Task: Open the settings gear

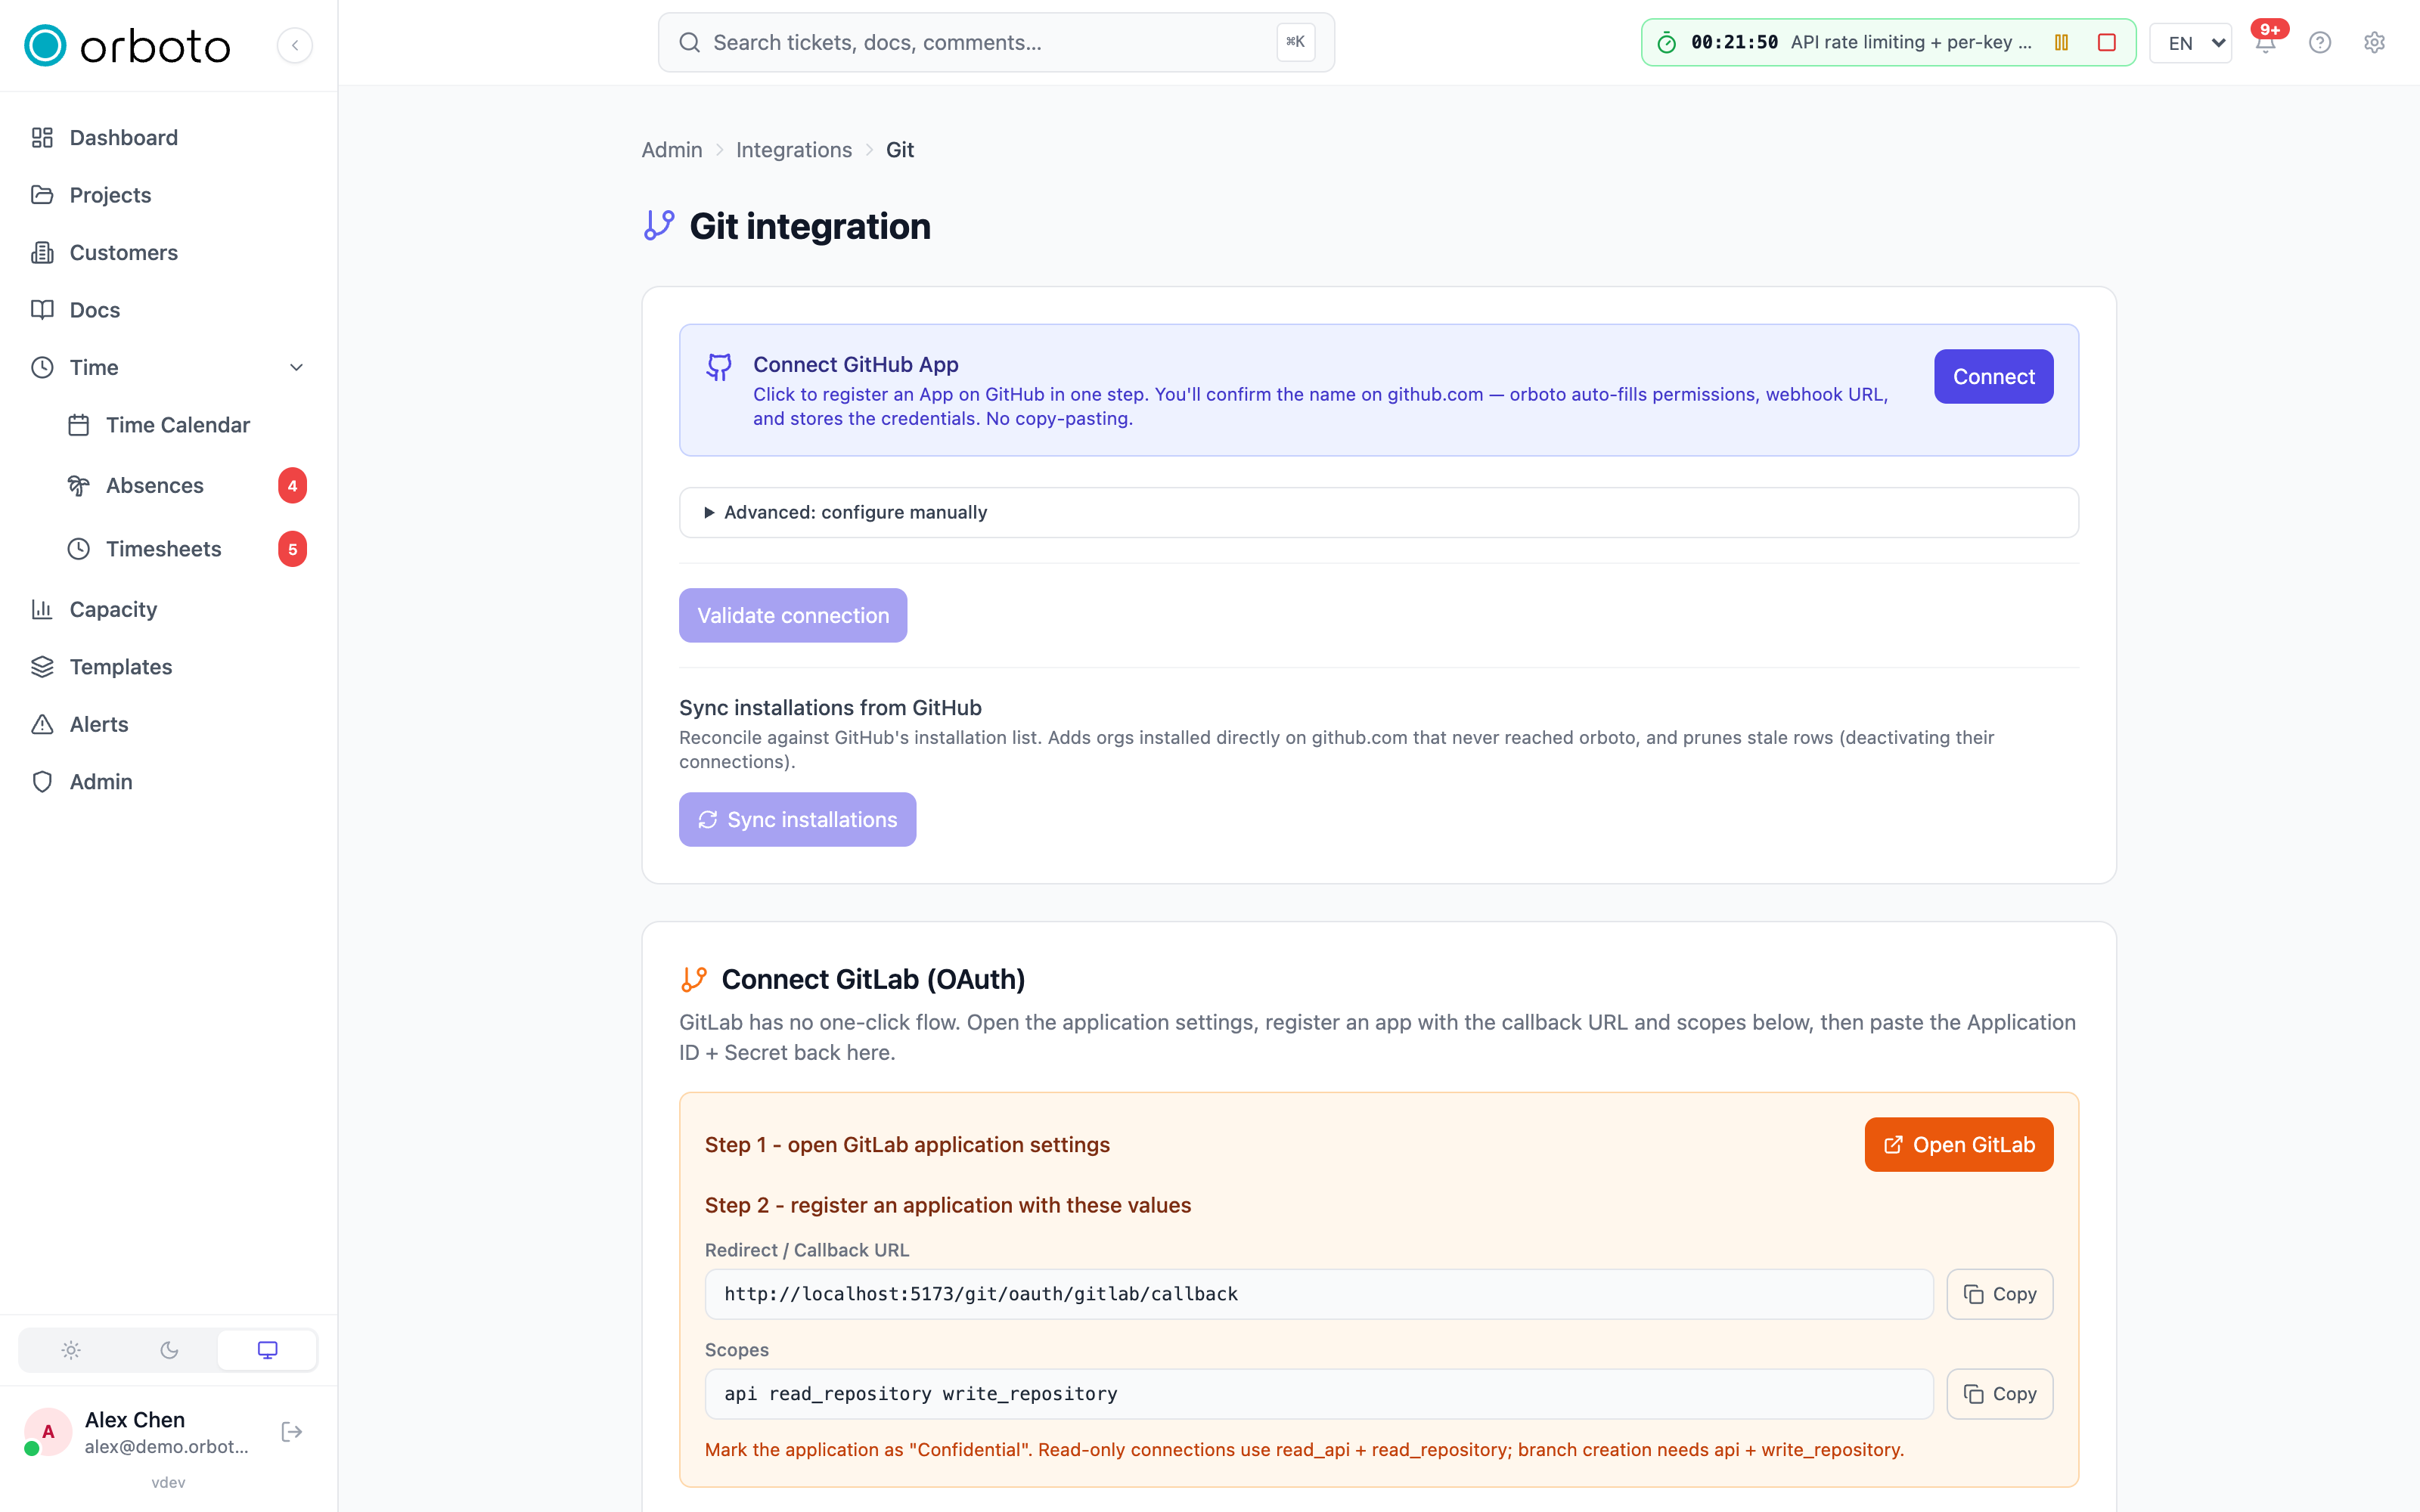Action: (x=2374, y=42)
